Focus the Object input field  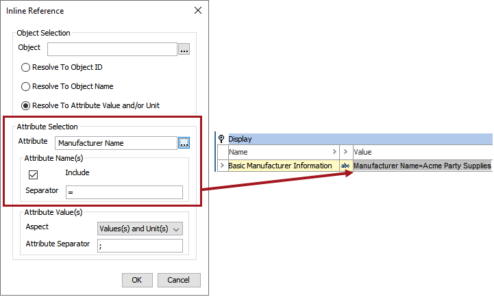pos(112,49)
